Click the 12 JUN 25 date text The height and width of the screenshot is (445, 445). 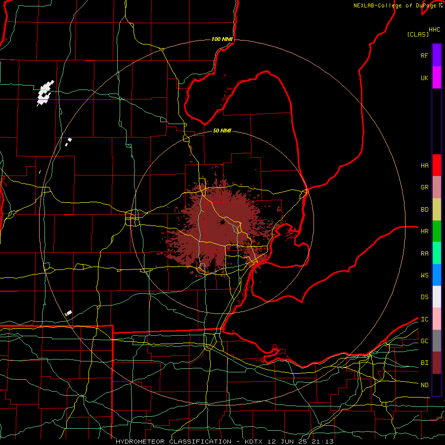pyautogui.click(x=287, y=442)
